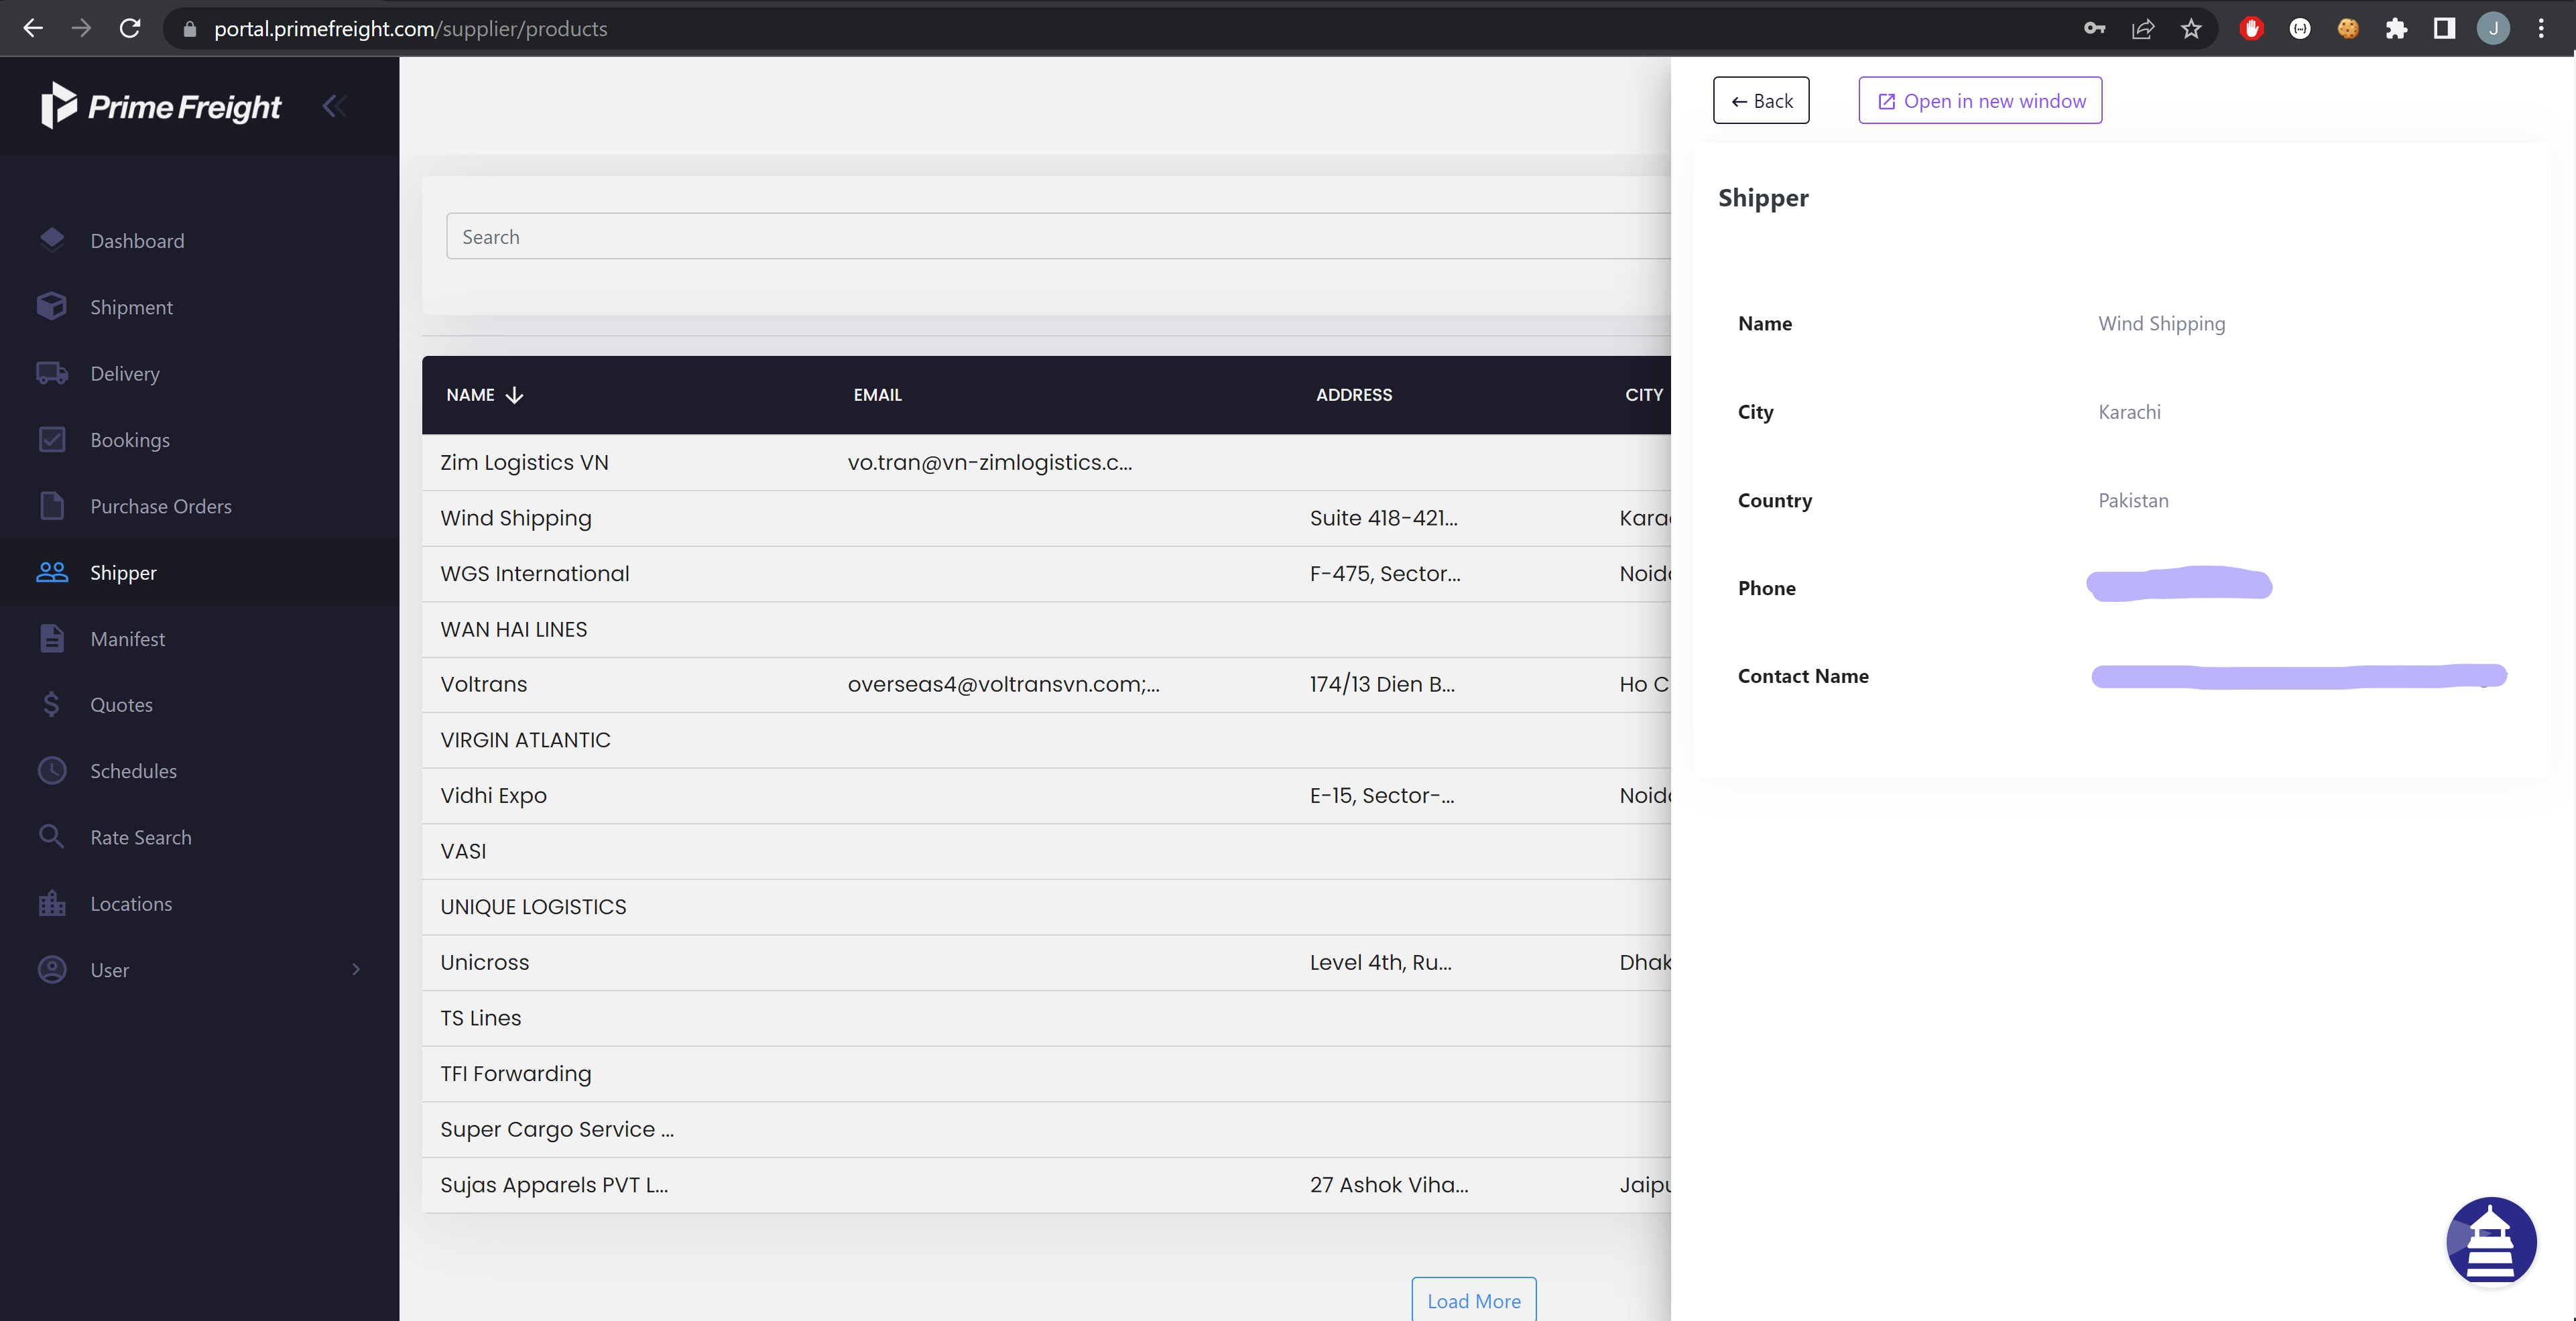Click the EMAIL column header

(x=877, y=395)
